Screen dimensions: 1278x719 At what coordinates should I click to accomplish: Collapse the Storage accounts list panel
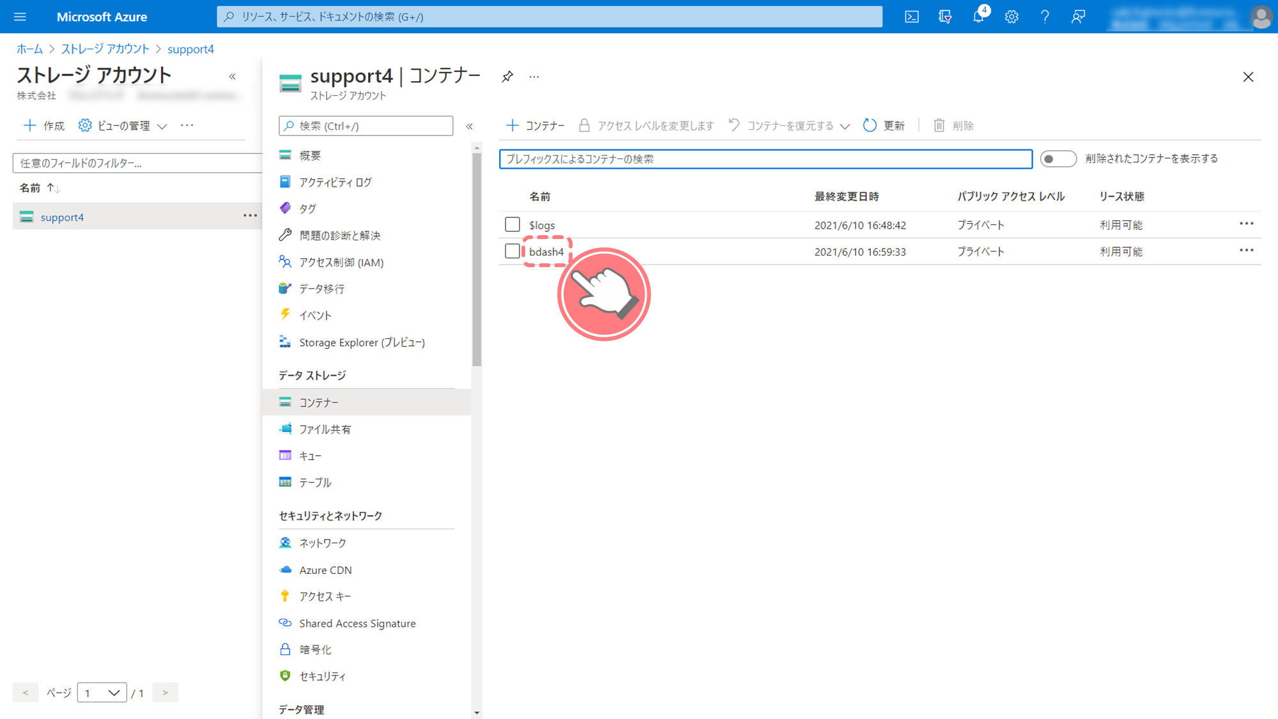[x=233, y=77]
